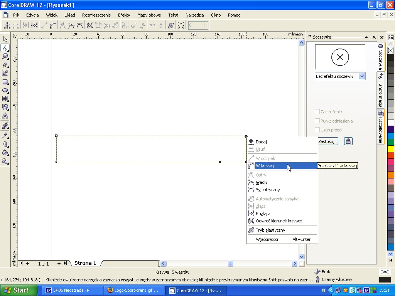Choose Gładki from the context menu

click(x=262, y=182)
